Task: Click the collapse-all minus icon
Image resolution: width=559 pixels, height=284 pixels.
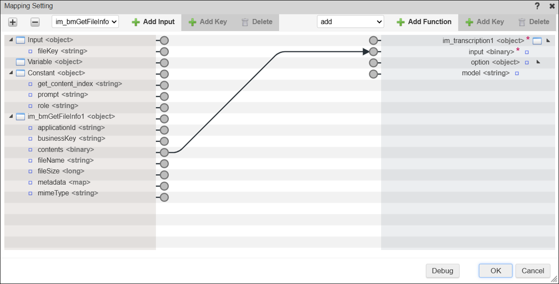Action: coord(35,22)
